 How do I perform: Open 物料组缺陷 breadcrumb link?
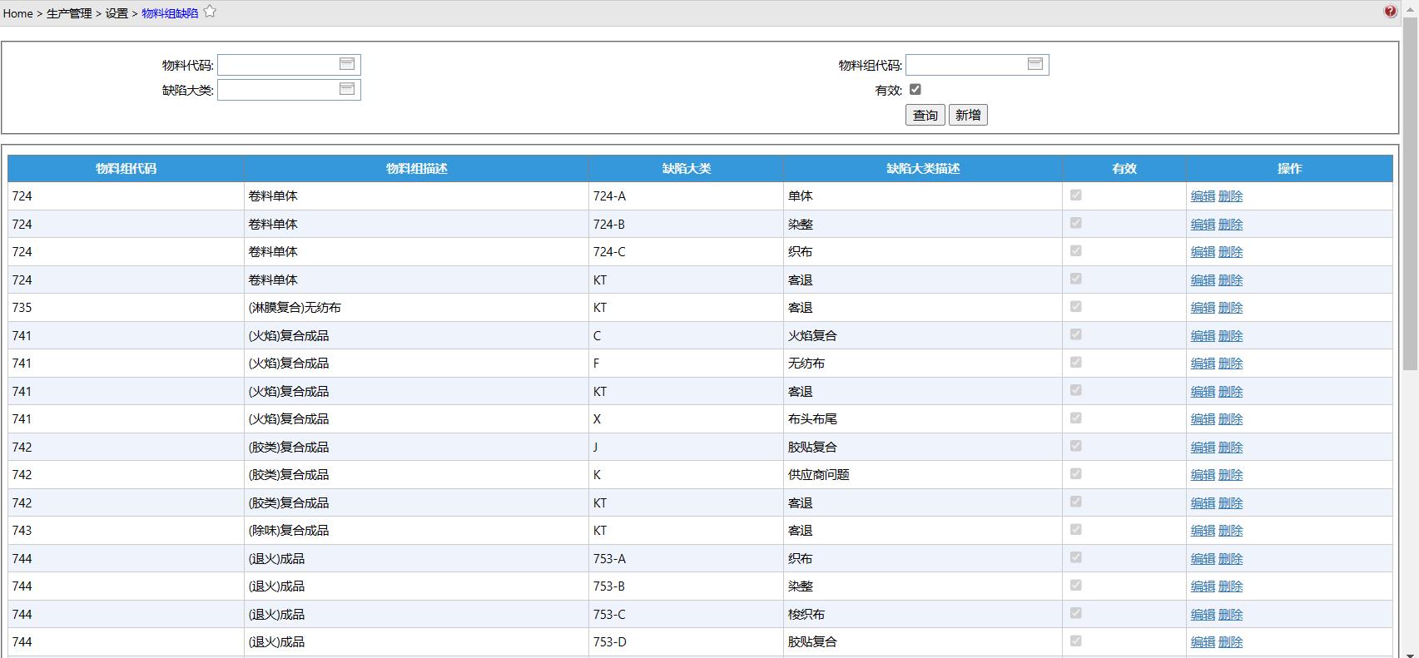click(170, 13)
